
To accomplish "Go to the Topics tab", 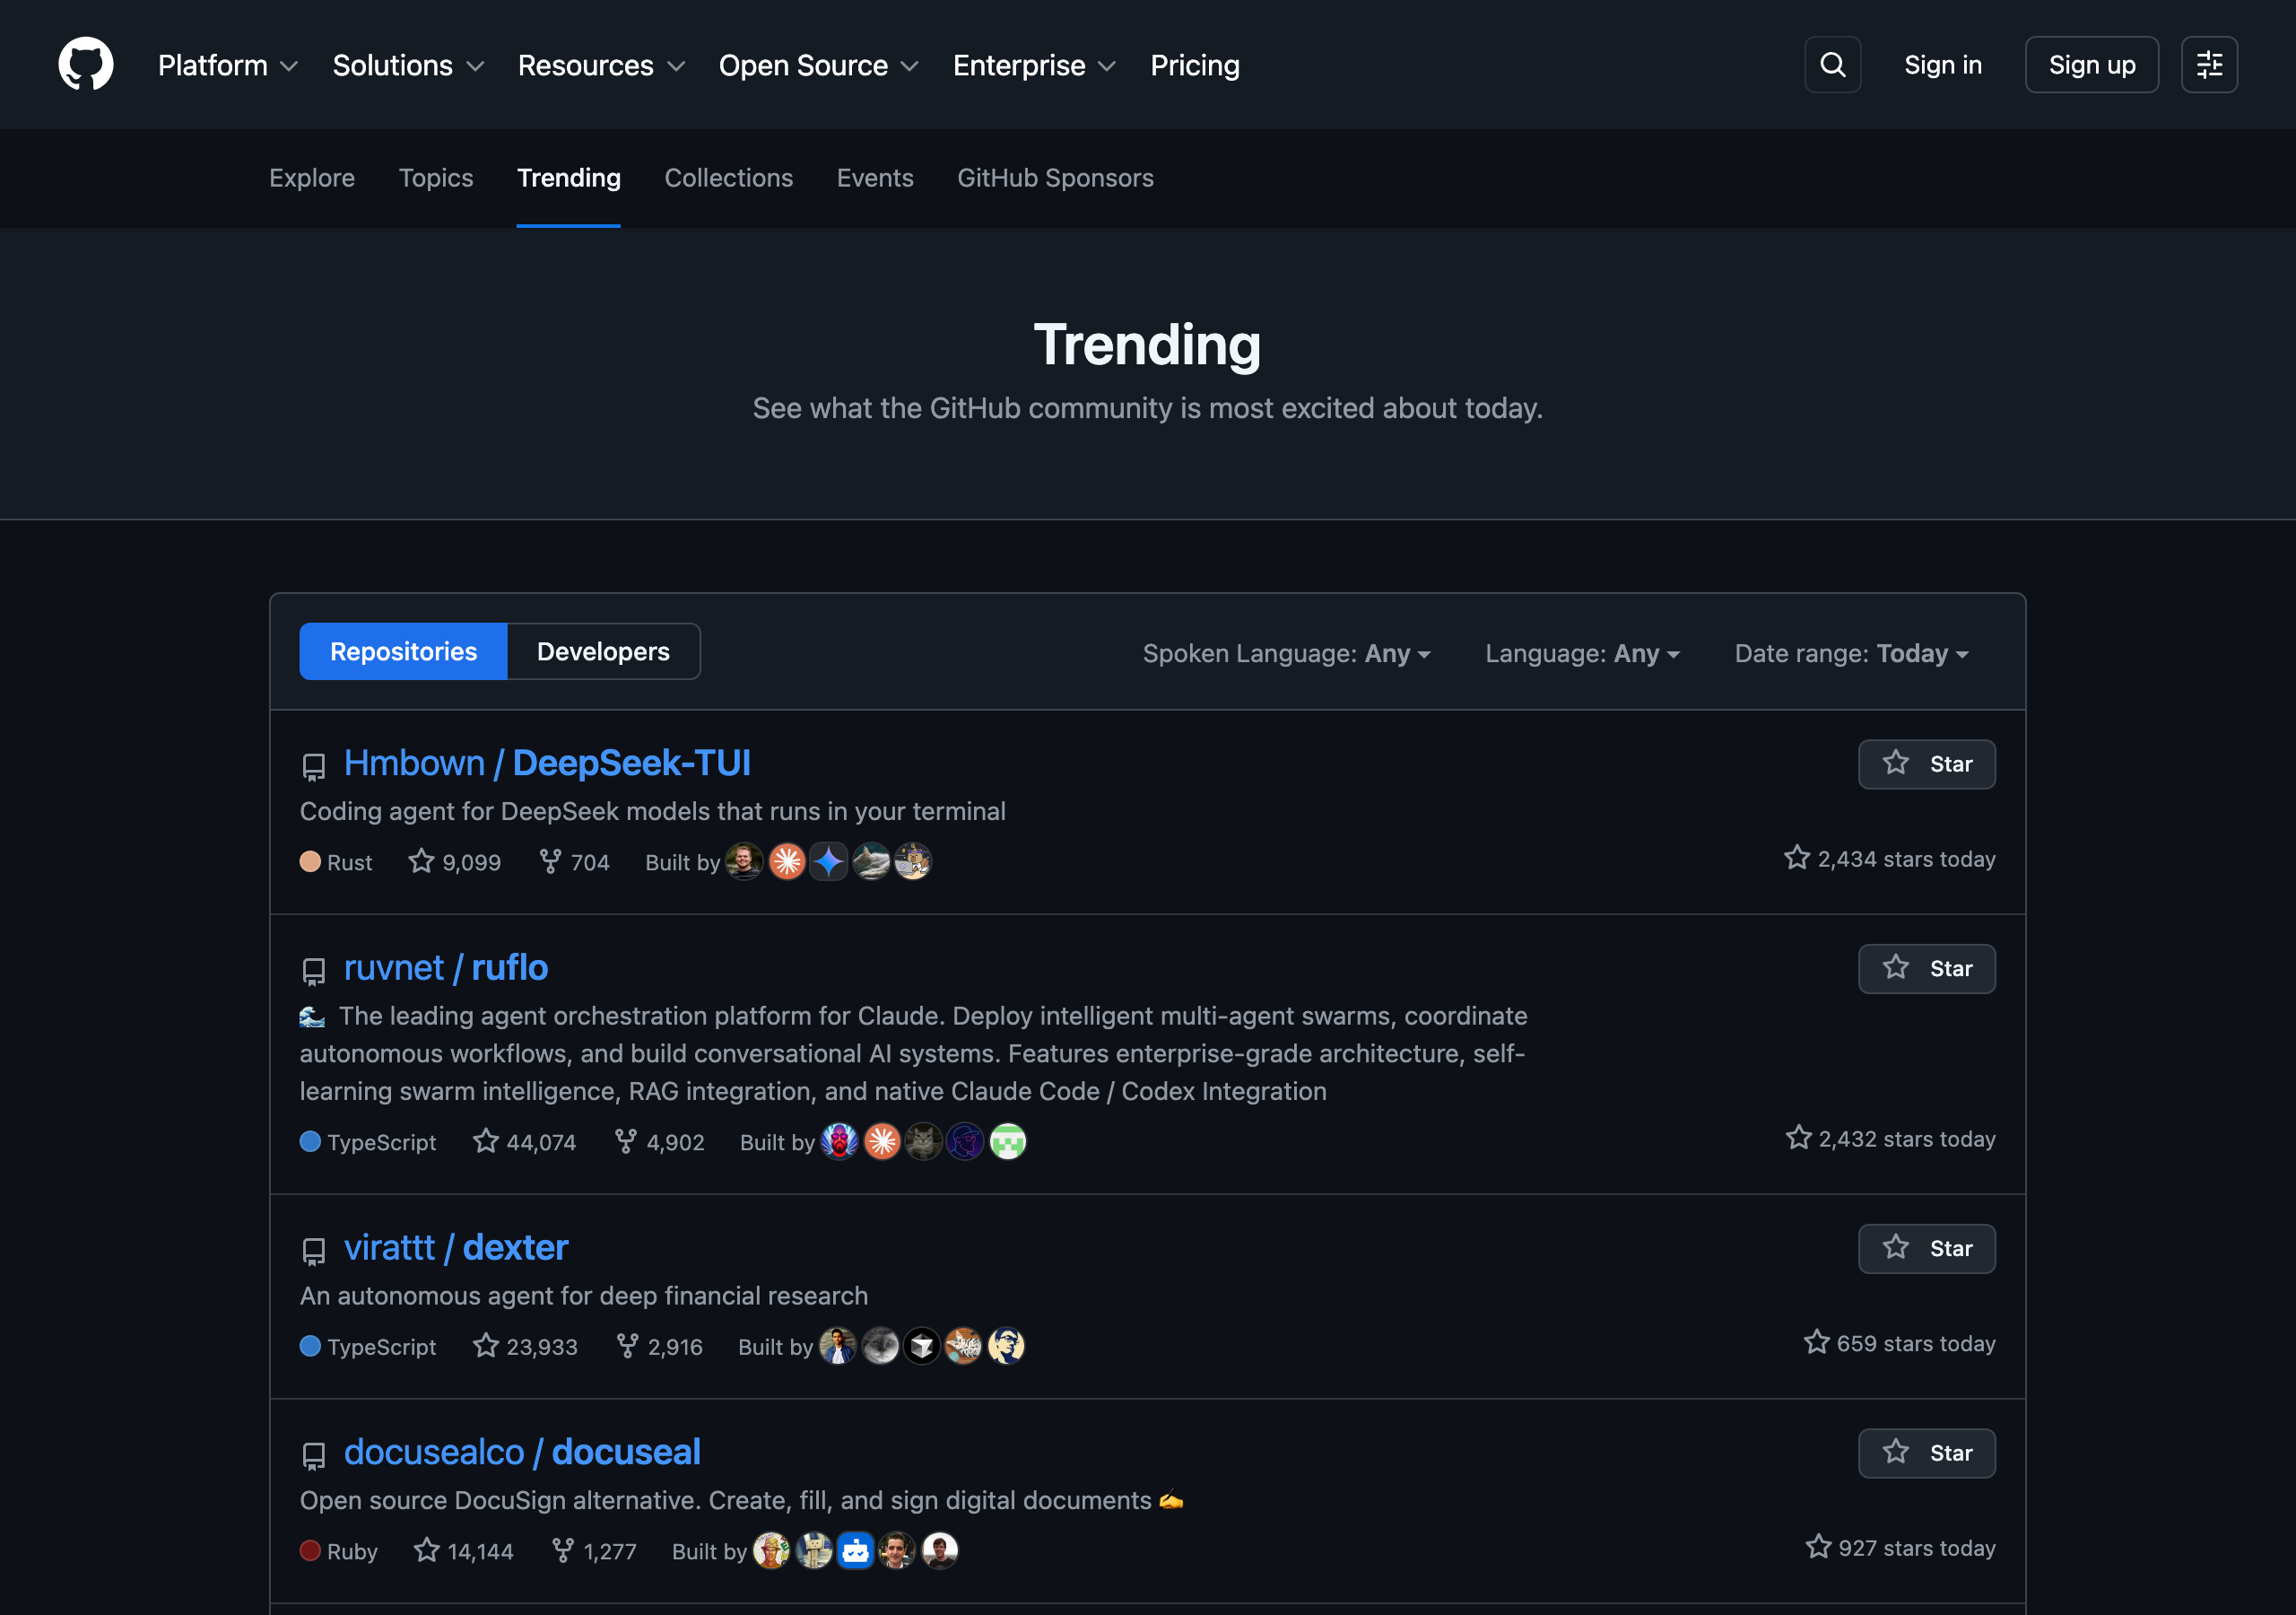I will [436, 179].
